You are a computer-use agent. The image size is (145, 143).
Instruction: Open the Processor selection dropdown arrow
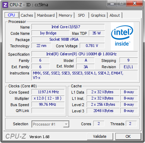[66, 124]
